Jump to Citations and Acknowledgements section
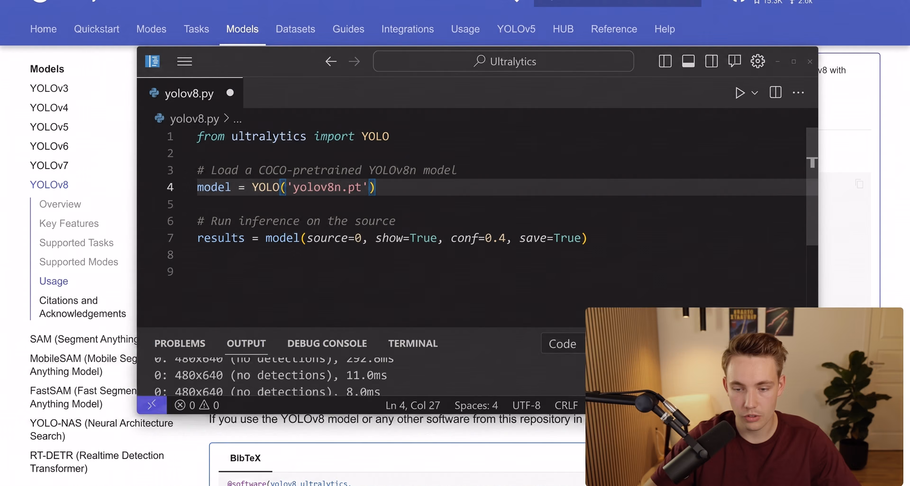Image resolution: width=910 pixels, height=486 pixels. 82,307
